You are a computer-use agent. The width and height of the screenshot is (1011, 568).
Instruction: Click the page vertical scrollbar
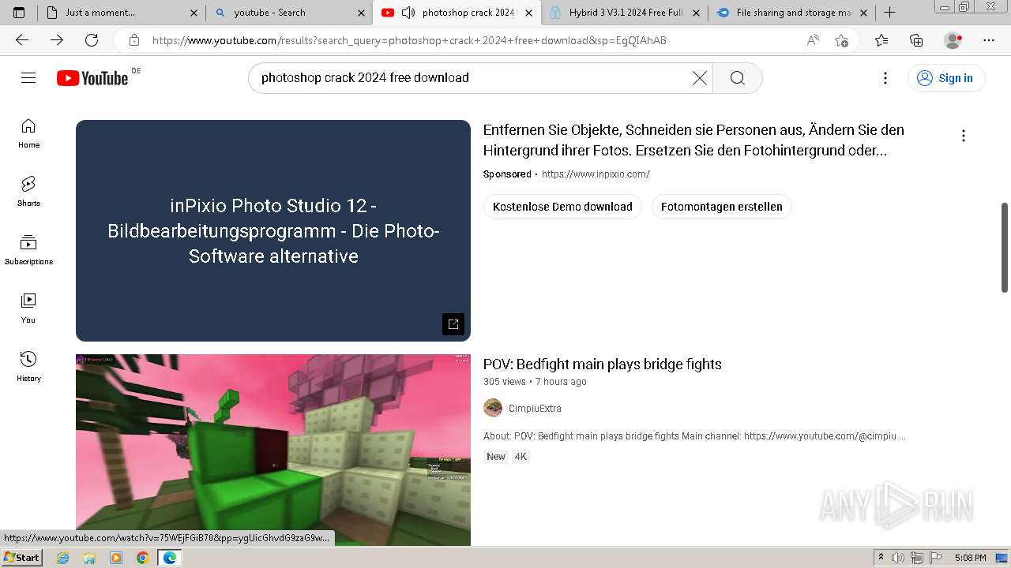1005,247
